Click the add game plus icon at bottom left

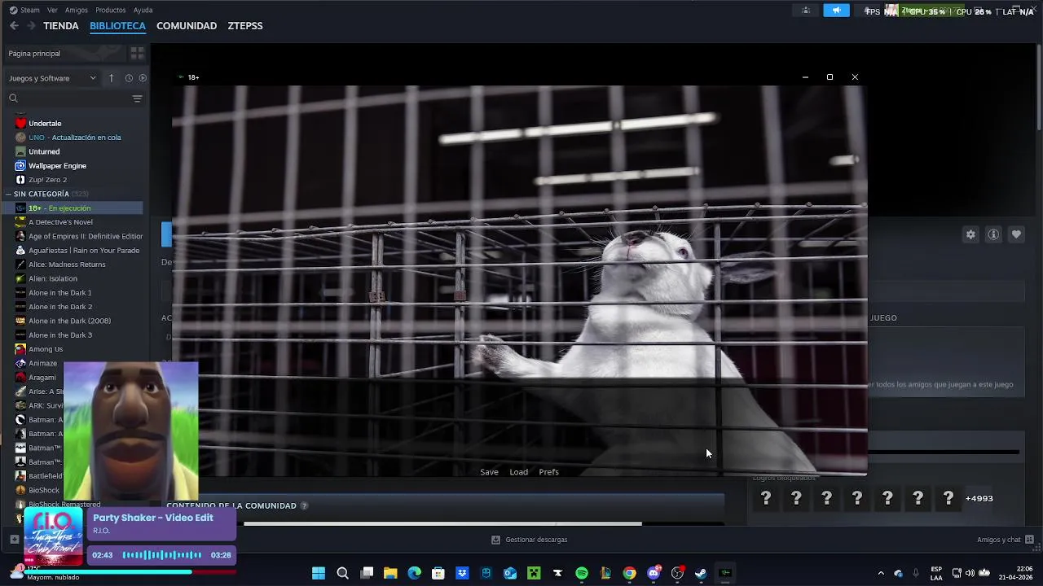pos(14,539)
